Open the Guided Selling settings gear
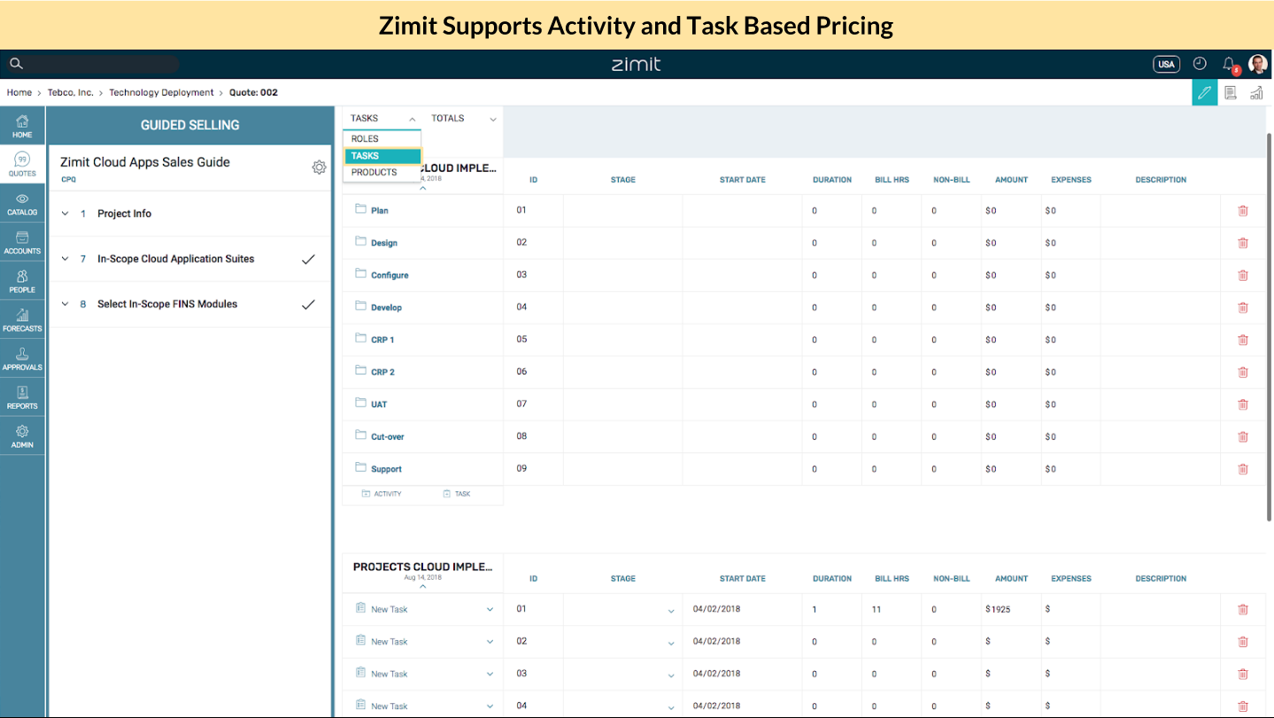Viewport: 1274px width, 718px height. 320,166
